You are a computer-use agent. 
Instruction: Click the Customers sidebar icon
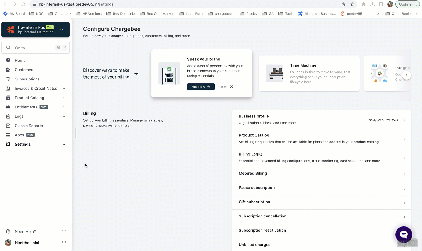pyautogui.click(x=8, y=70)
